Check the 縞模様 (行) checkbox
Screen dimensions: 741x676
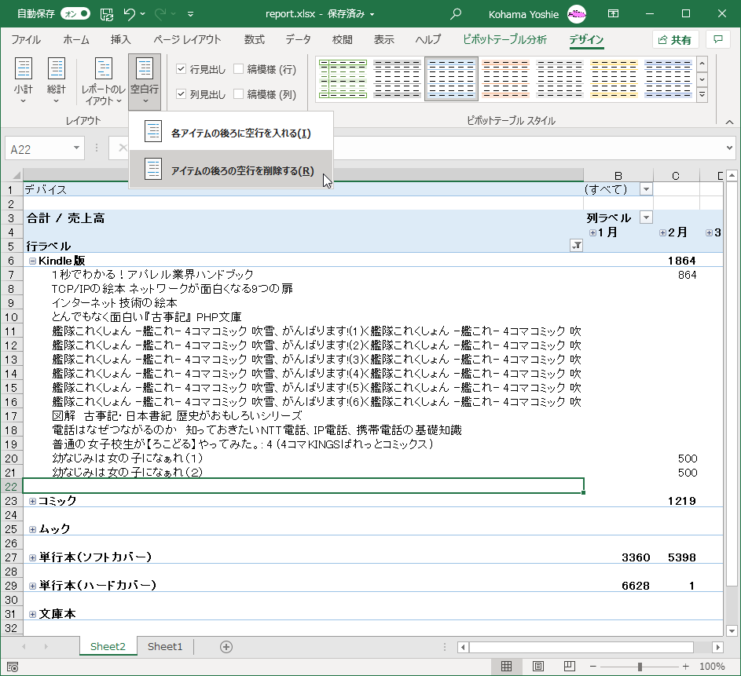(239, 69)
